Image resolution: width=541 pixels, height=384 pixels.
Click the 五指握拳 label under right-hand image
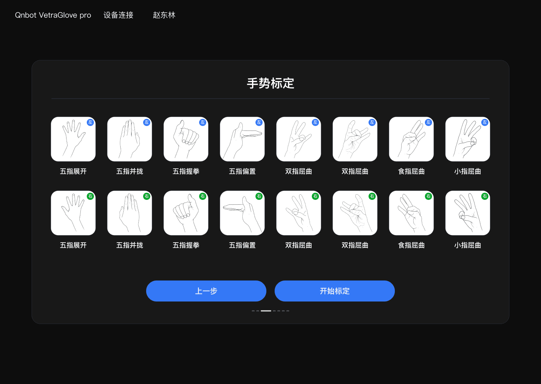tap(186, 245)
